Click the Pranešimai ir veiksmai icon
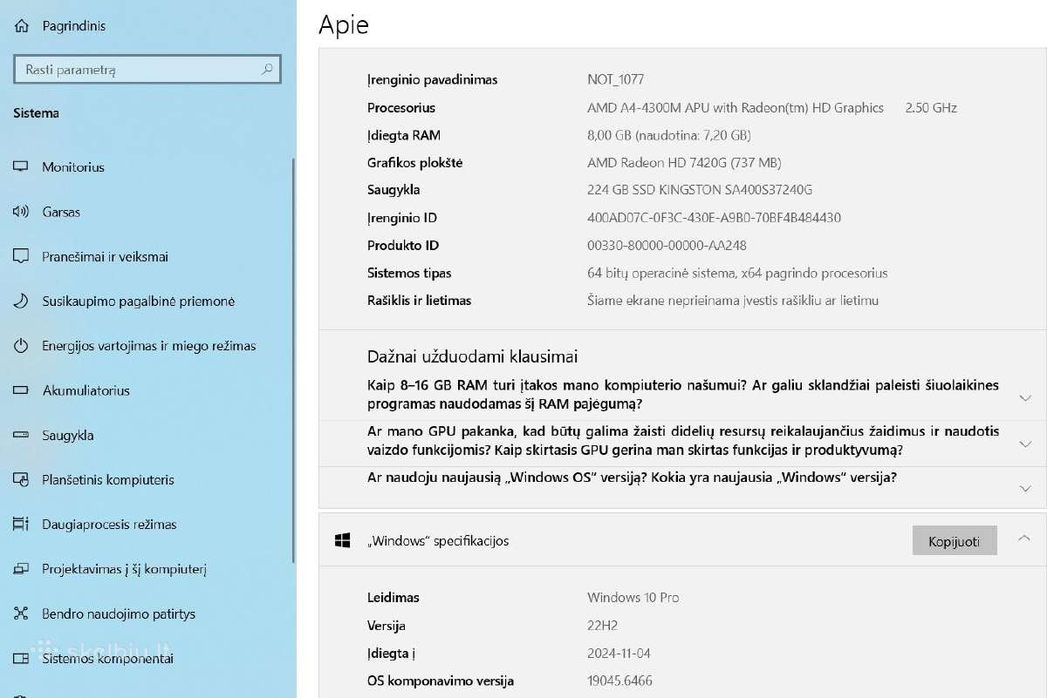The image size is (1047, 698). 21,256
